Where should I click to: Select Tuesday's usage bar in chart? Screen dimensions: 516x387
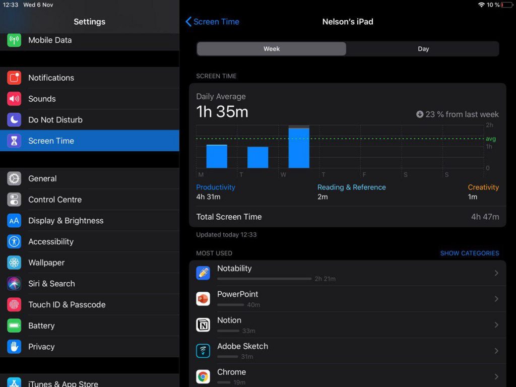coord(257,157)
